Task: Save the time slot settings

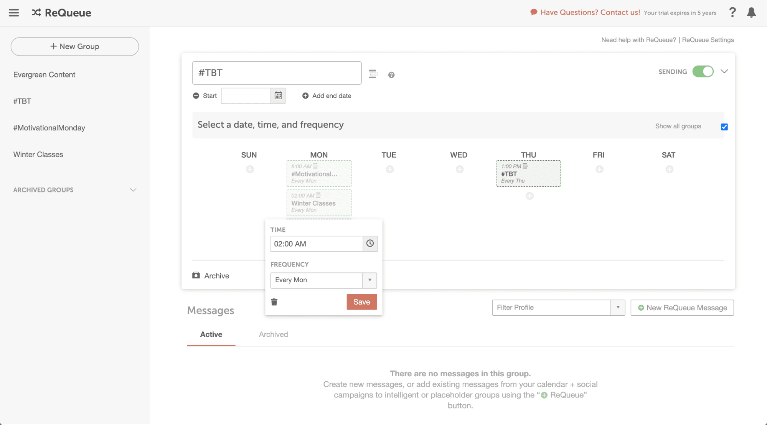Action: pyautogui.click(x=362, y=302)
